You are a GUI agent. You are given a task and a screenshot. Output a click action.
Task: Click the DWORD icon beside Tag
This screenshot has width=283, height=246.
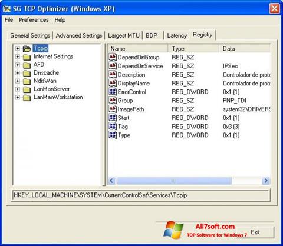(113, 126)
